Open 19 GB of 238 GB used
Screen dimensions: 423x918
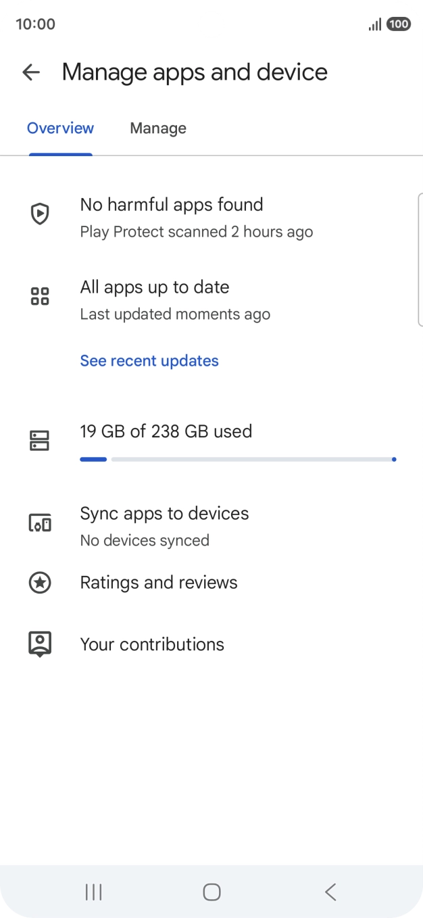[x=166, y=431]
